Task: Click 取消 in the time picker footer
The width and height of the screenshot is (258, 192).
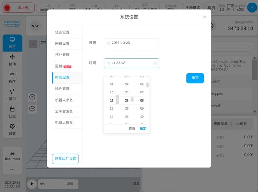Action: (x=132, y=129)
